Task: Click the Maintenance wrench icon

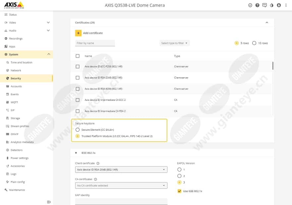Action: (x=6, y=190)
